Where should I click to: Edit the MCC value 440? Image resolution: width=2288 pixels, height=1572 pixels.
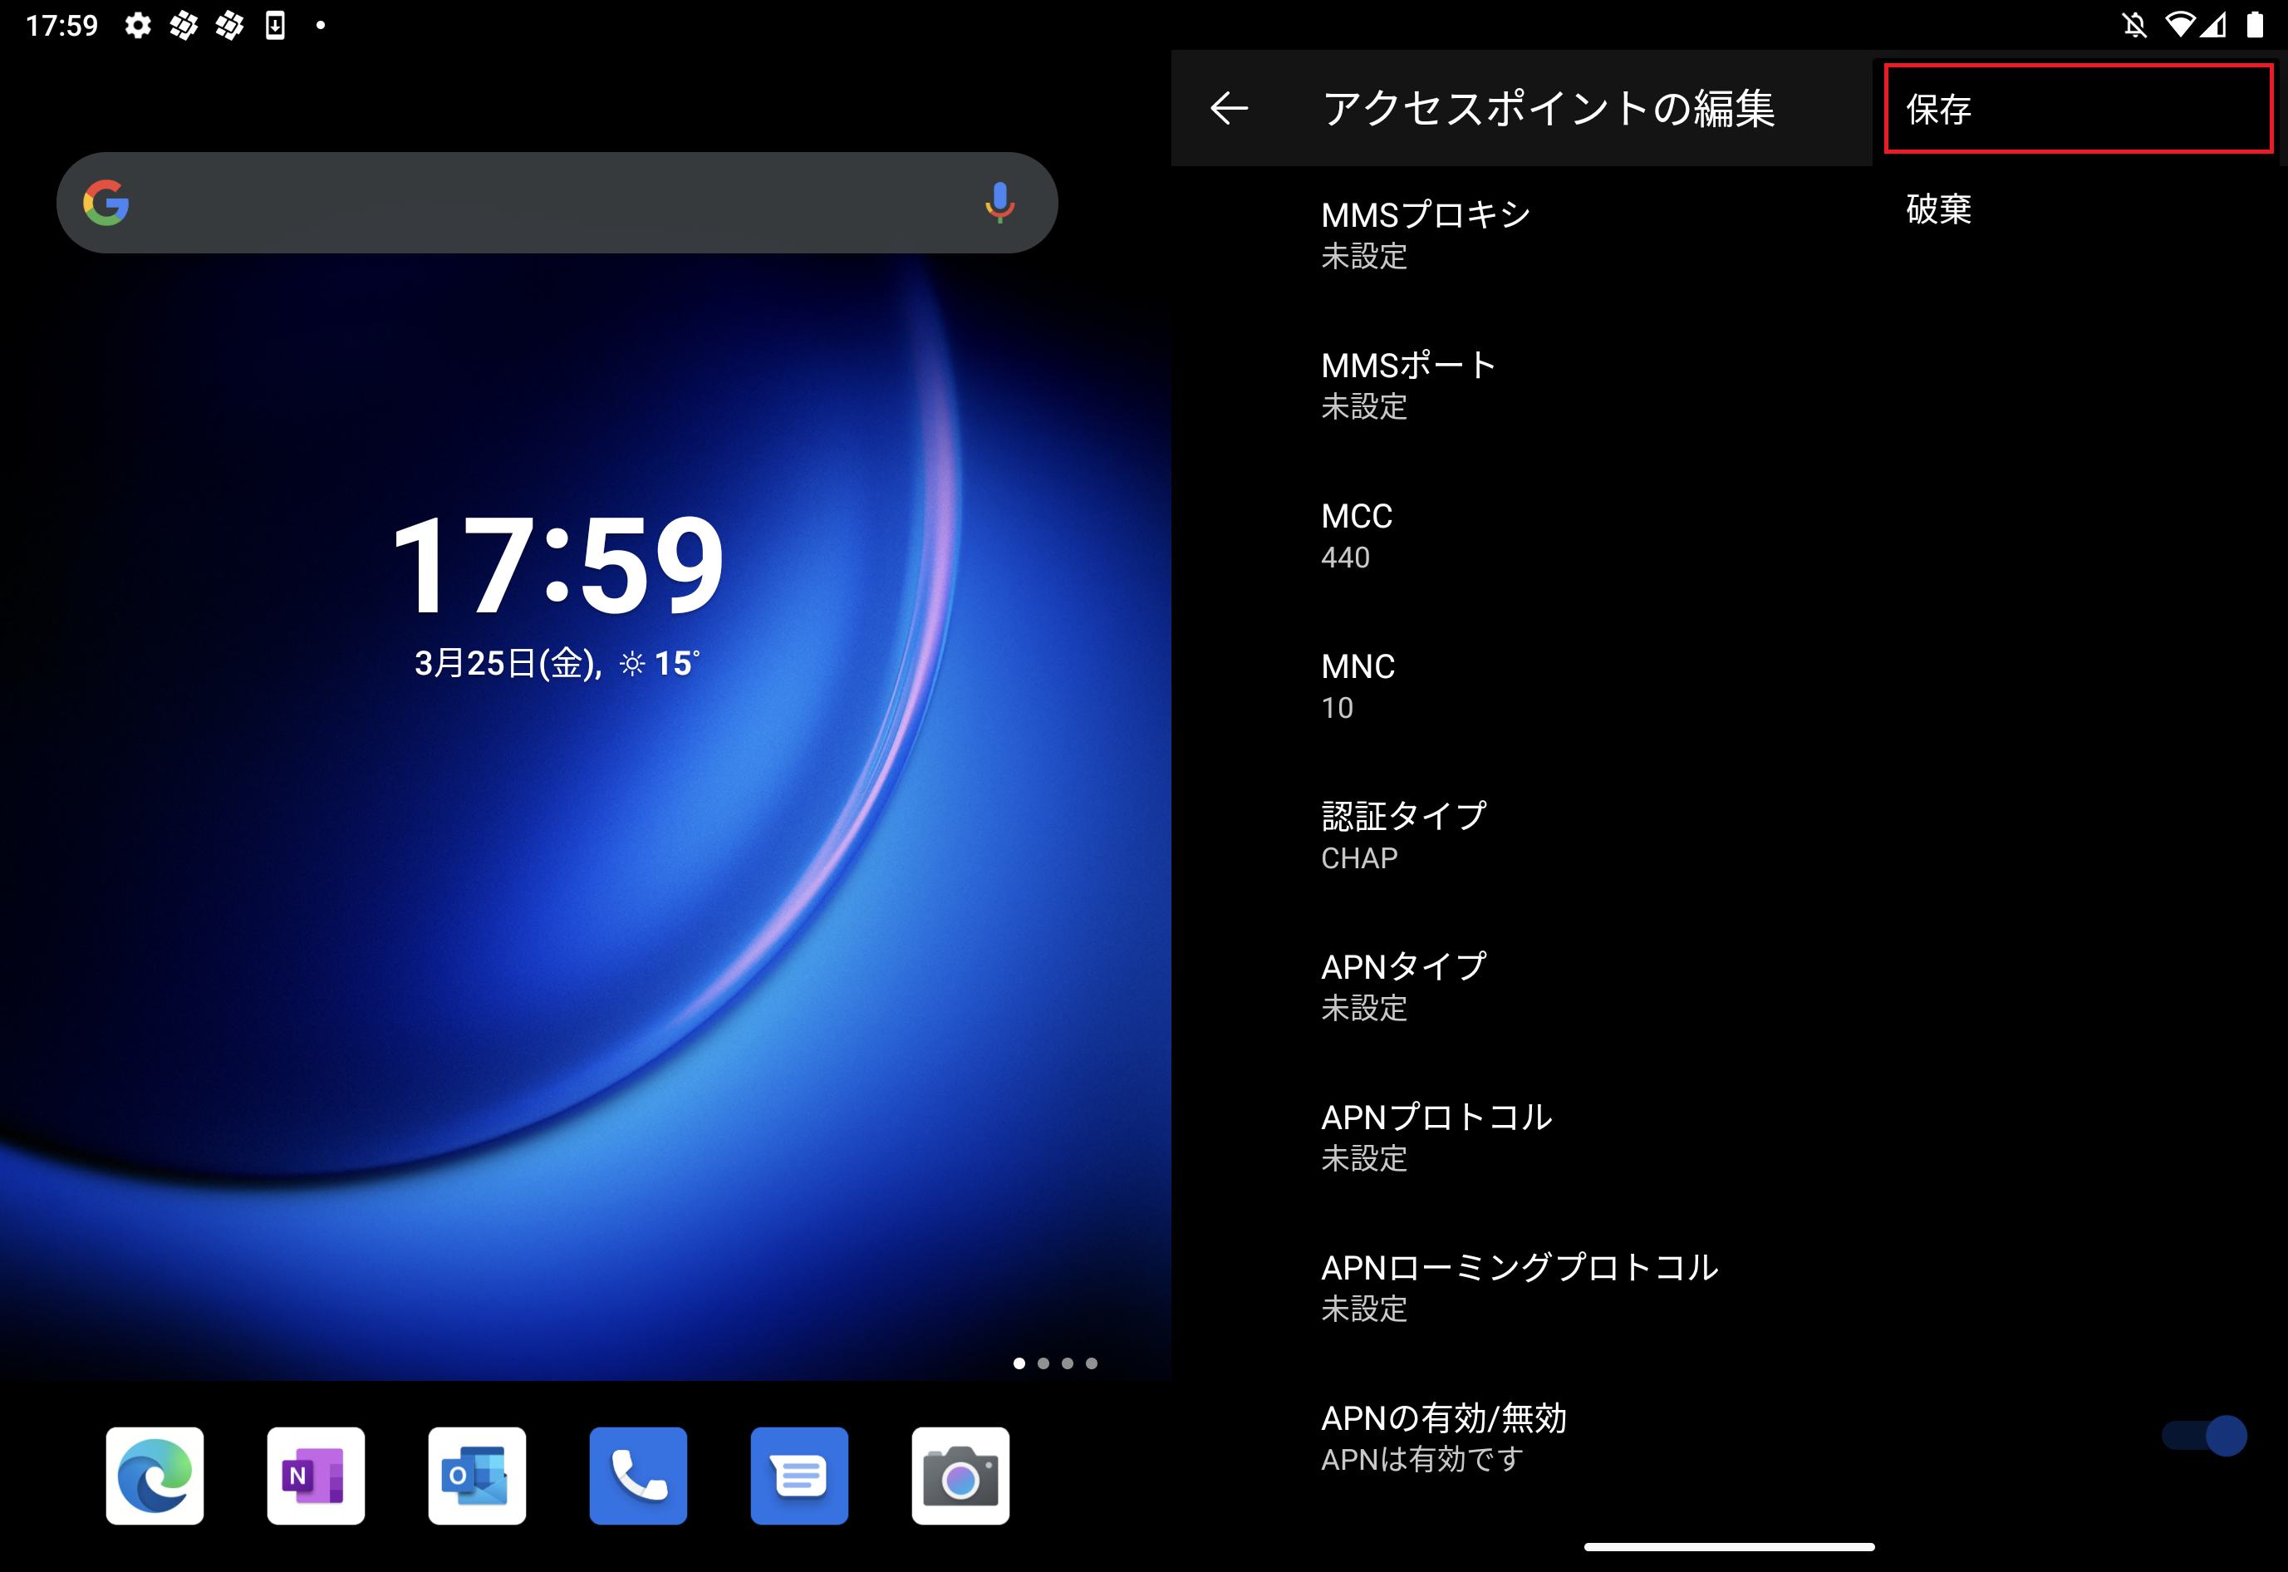coord(1729,535)
